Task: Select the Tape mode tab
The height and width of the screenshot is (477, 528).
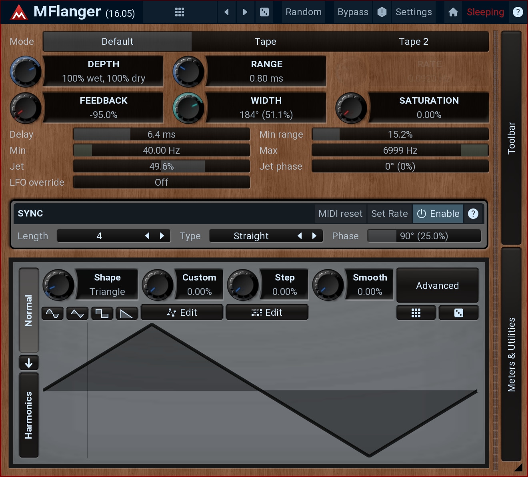Action: coord(266,42)
